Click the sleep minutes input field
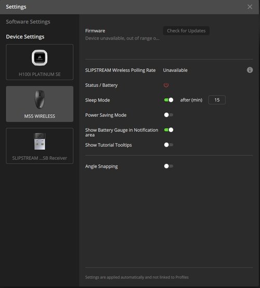Screen dimensions: 260x288 coord(217,100)
